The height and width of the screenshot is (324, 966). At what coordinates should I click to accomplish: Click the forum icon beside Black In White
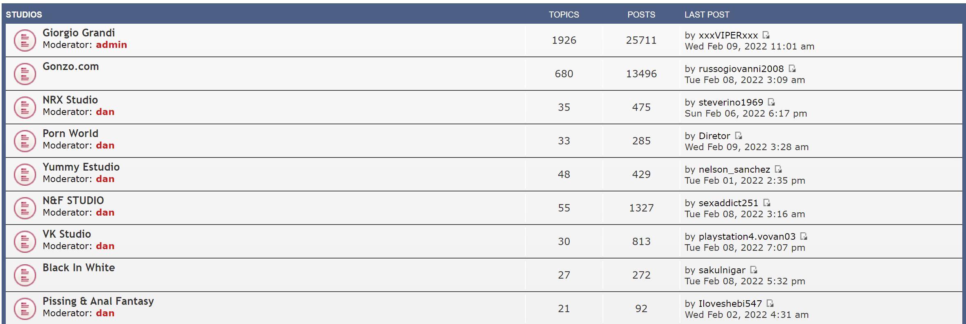point(25,275)
